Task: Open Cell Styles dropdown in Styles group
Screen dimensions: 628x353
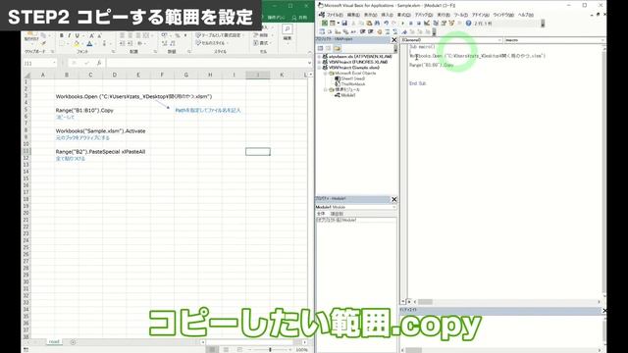Action: (212, 43)
